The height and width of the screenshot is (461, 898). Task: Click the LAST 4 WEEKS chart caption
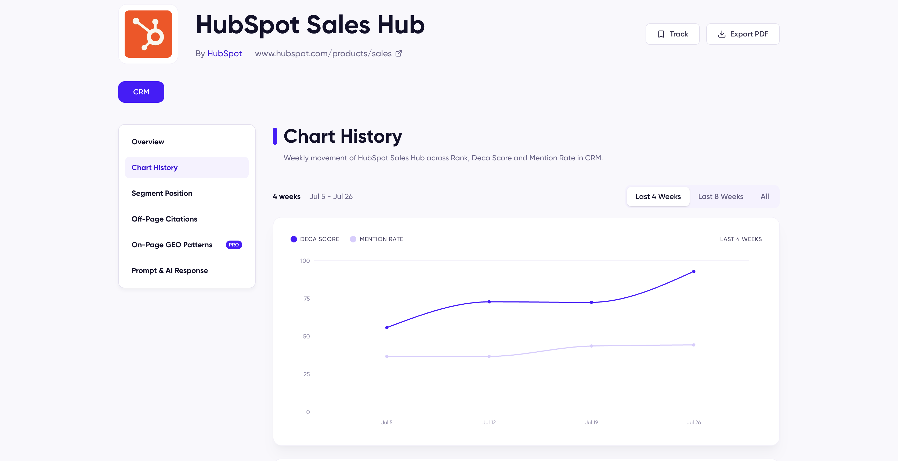click(x=741, y=239)
